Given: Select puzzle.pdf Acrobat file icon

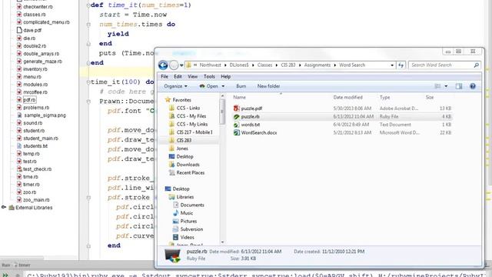Looking at the screenshot, I should point(237,108).
